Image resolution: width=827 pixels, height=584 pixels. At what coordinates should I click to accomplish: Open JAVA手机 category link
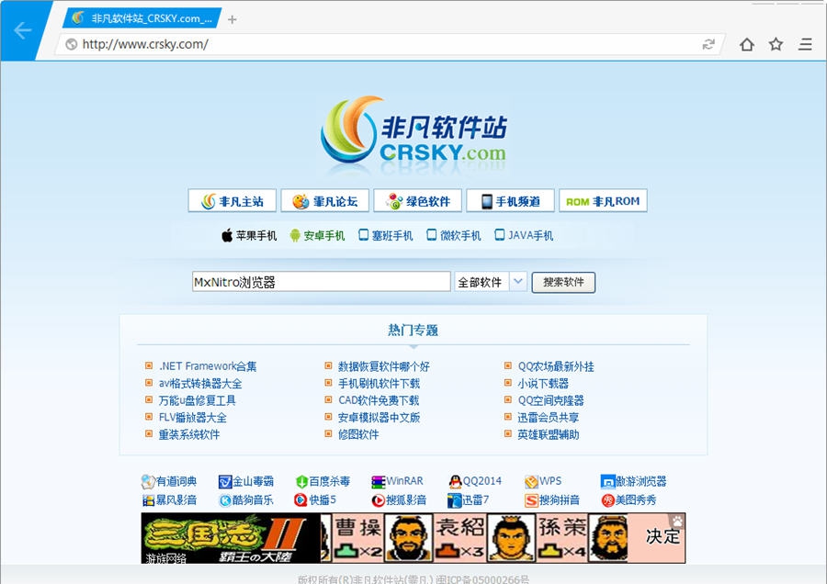524,235
